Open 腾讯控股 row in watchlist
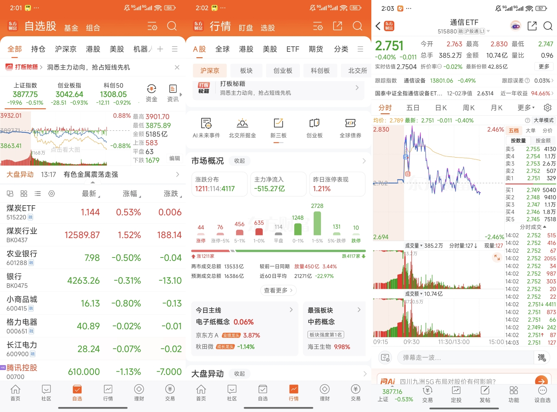This screenshot has width=557, height=412. [93, 371]
